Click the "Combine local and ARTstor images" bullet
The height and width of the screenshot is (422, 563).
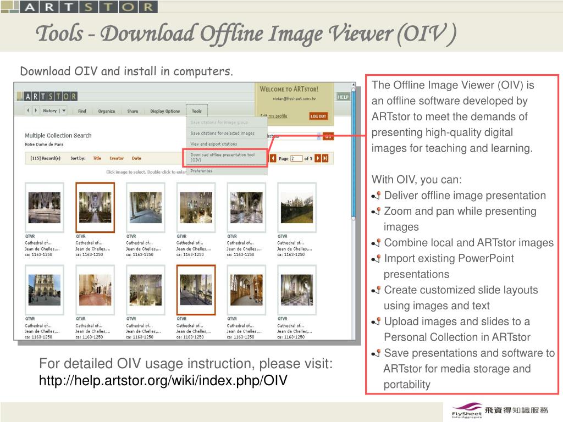tap(469, 242)
